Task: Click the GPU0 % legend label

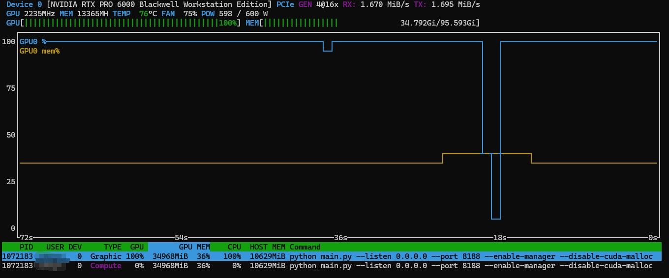Action: click(x=33, y=42)
